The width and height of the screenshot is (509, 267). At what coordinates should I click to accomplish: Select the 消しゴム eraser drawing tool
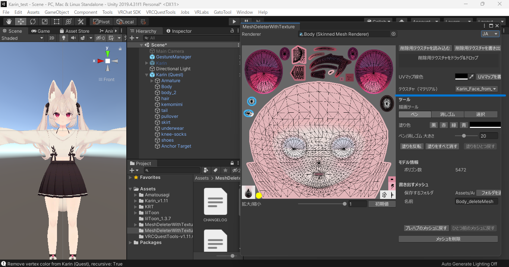pos(448,114)
